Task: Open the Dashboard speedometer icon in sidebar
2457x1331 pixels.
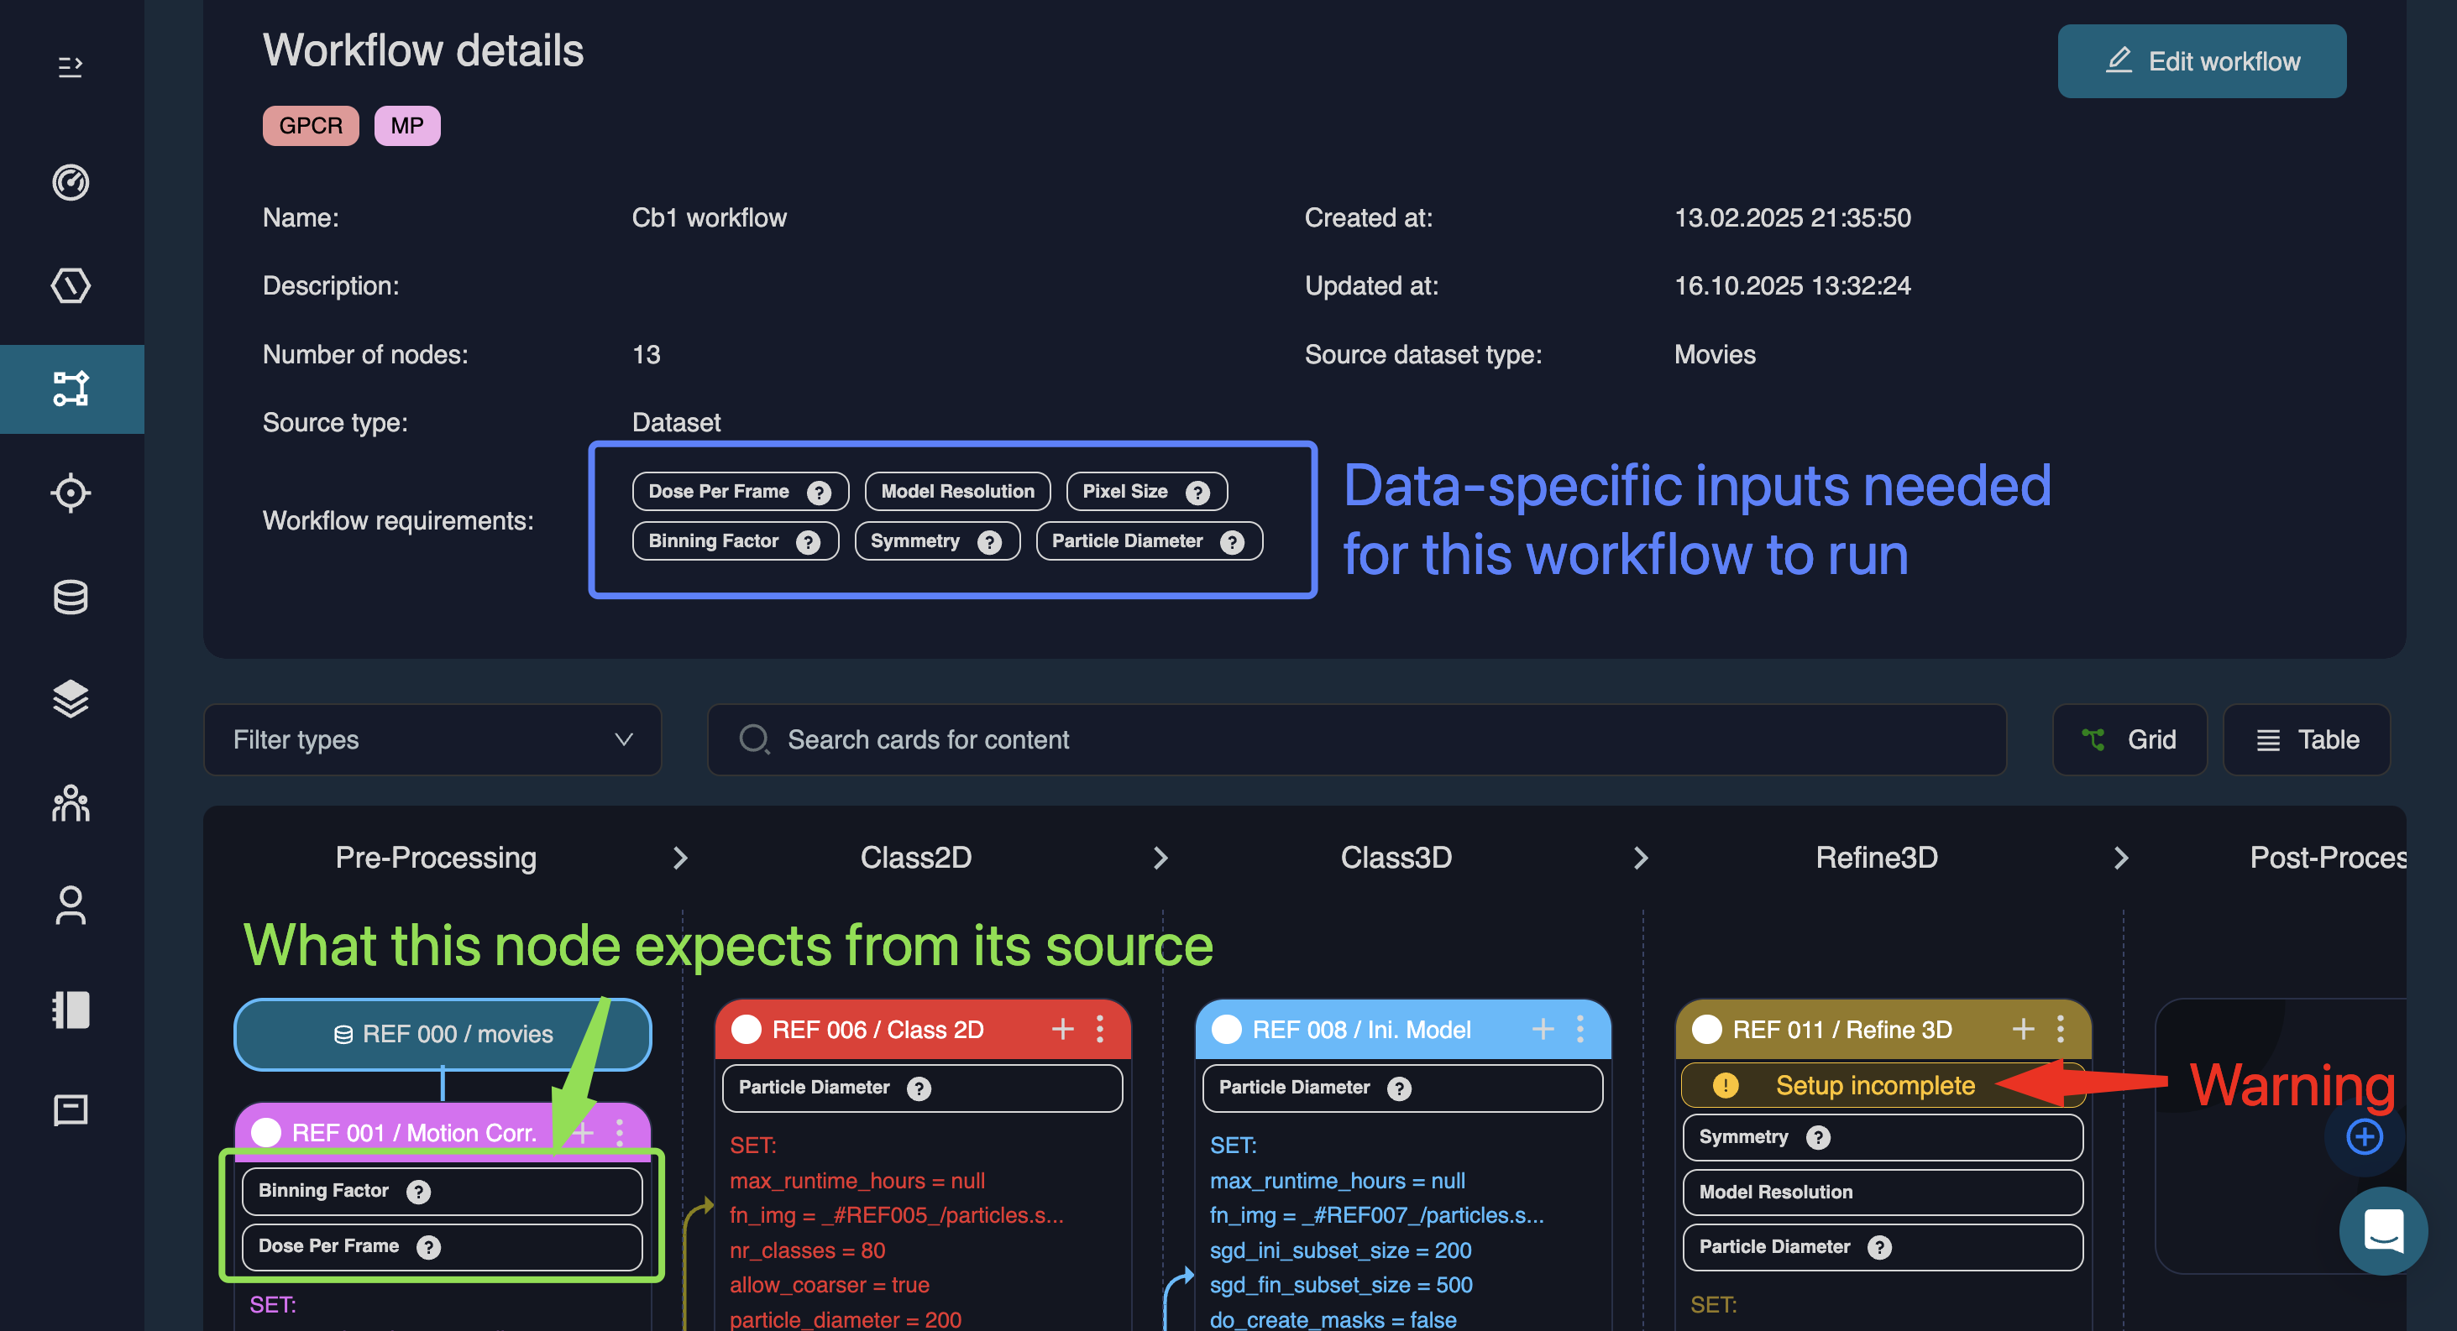Action: click(70, 183)
